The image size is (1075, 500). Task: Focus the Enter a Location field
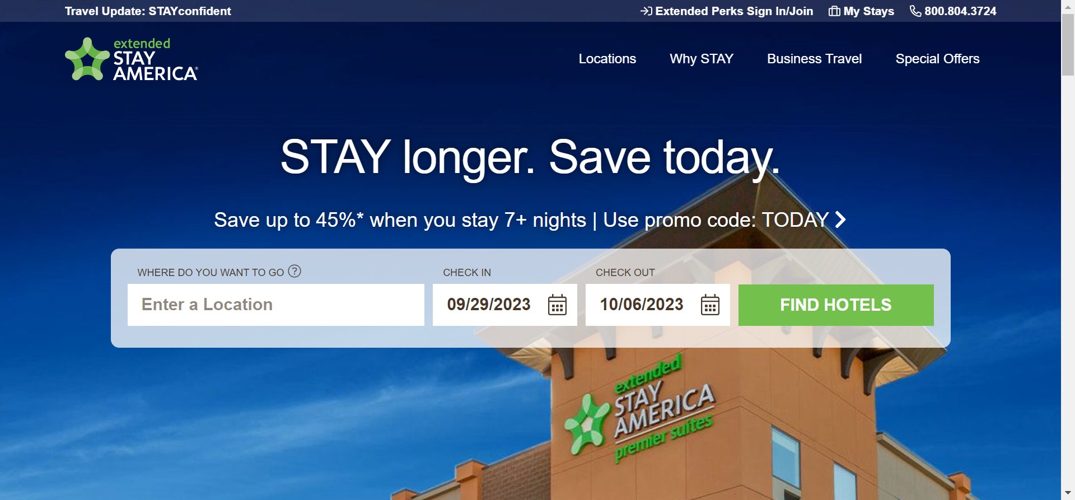pyautogui.click(x=276, y=305)
